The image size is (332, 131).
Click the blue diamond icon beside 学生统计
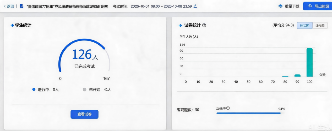12,25
